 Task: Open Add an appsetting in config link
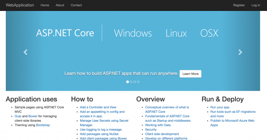pyautogui.click(x=102, y=114)
